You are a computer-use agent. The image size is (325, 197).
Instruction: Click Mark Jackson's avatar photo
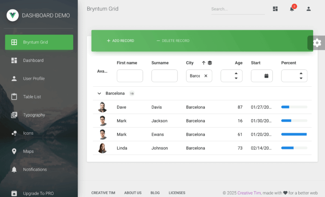click(x=102, y=121)
